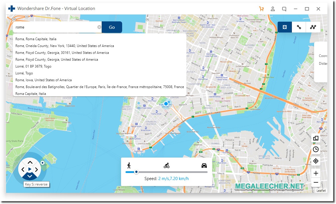Select Multi-stop route mode icon

(313, 27)
